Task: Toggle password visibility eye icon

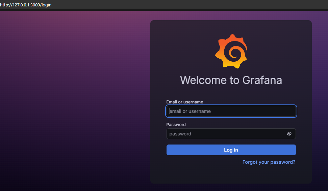Action: pyautogui.click(x=289, y=134)
